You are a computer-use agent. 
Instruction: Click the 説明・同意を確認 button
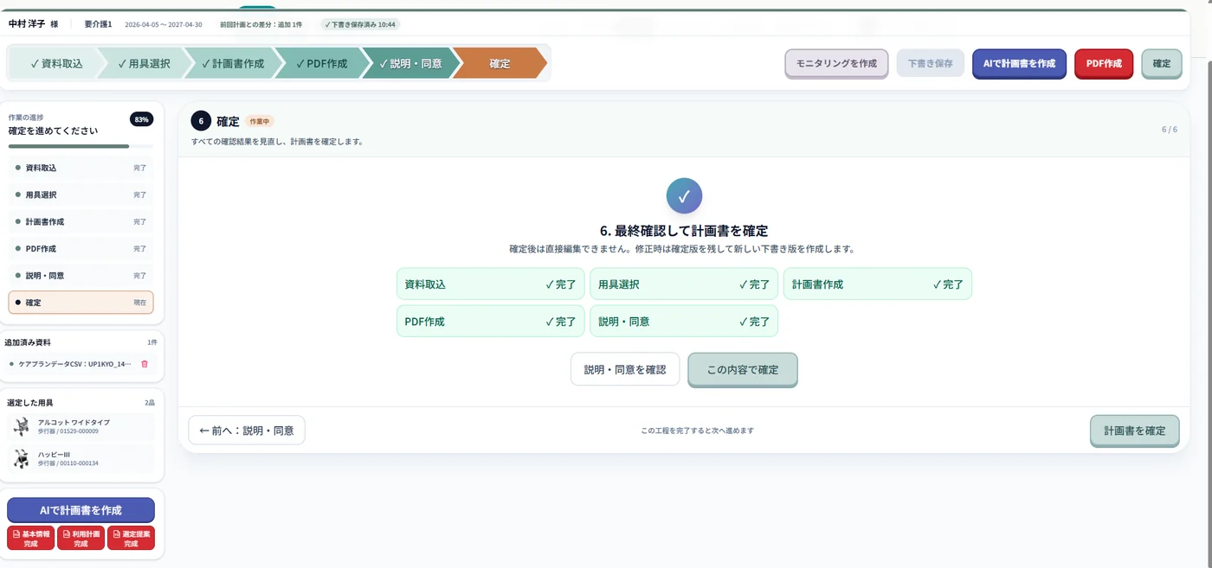[x=625, y=369]
